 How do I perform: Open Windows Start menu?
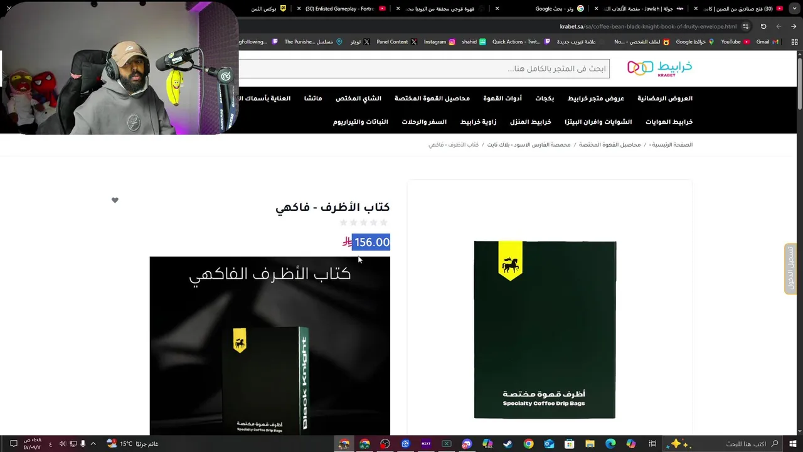793,444
